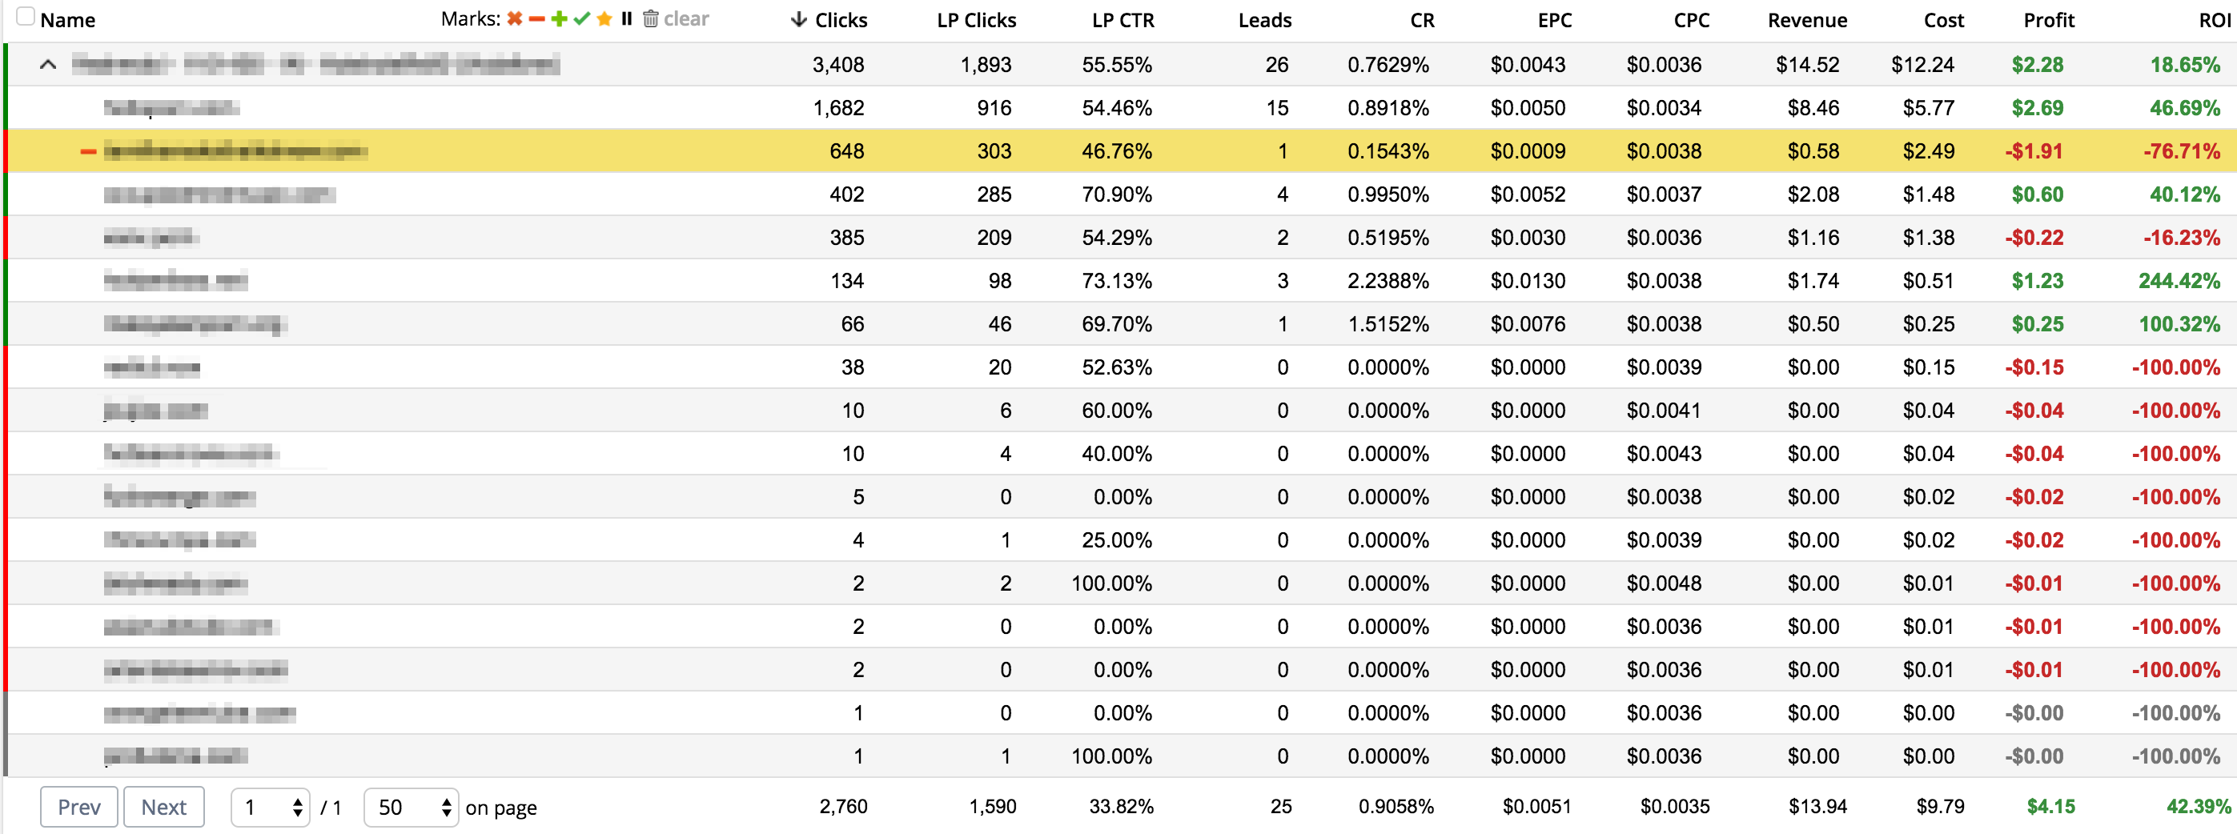Click the -76.71% ROI value
This screenshot has width=2237, height=834.
2182,152
